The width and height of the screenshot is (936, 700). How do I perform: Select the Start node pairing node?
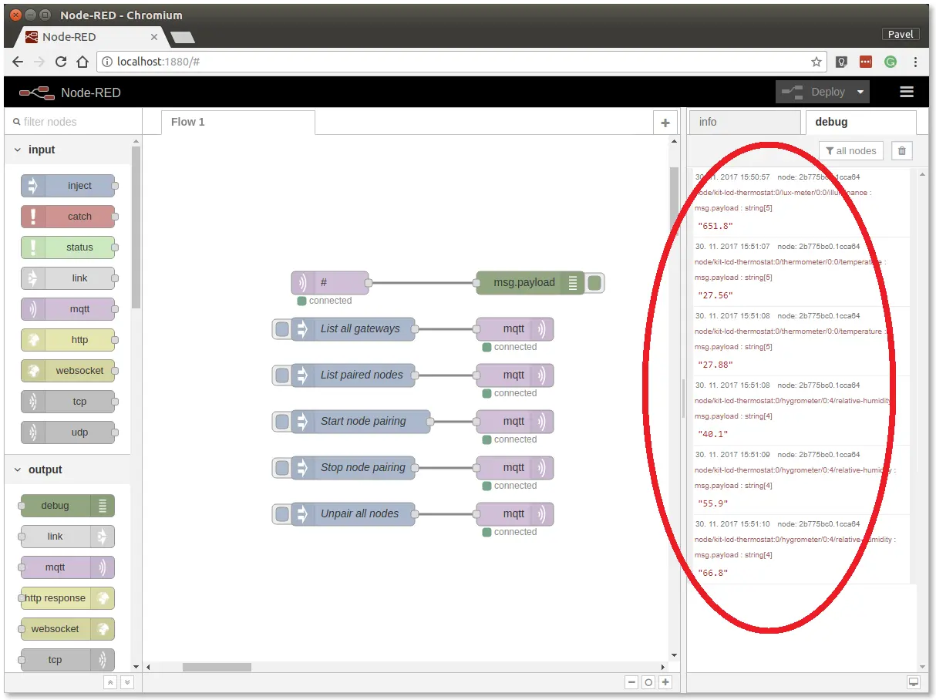(361, 422)
